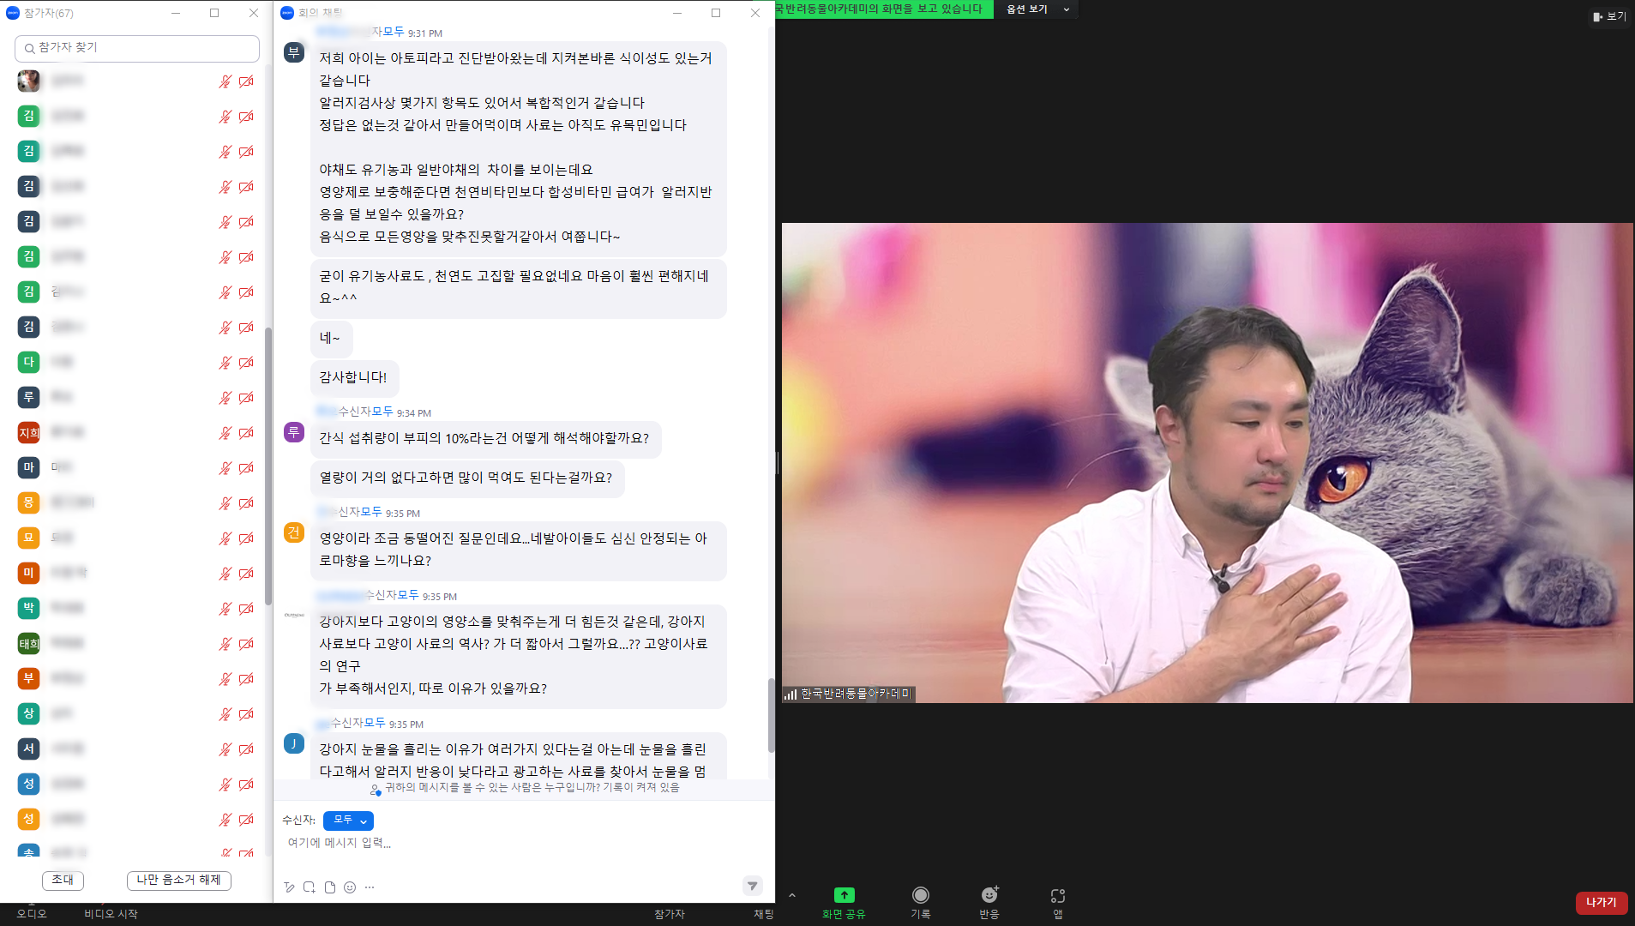Click the participants list scrollbar
The image size is (1635, 926).
pyautogui.click(x=268, y=466)
